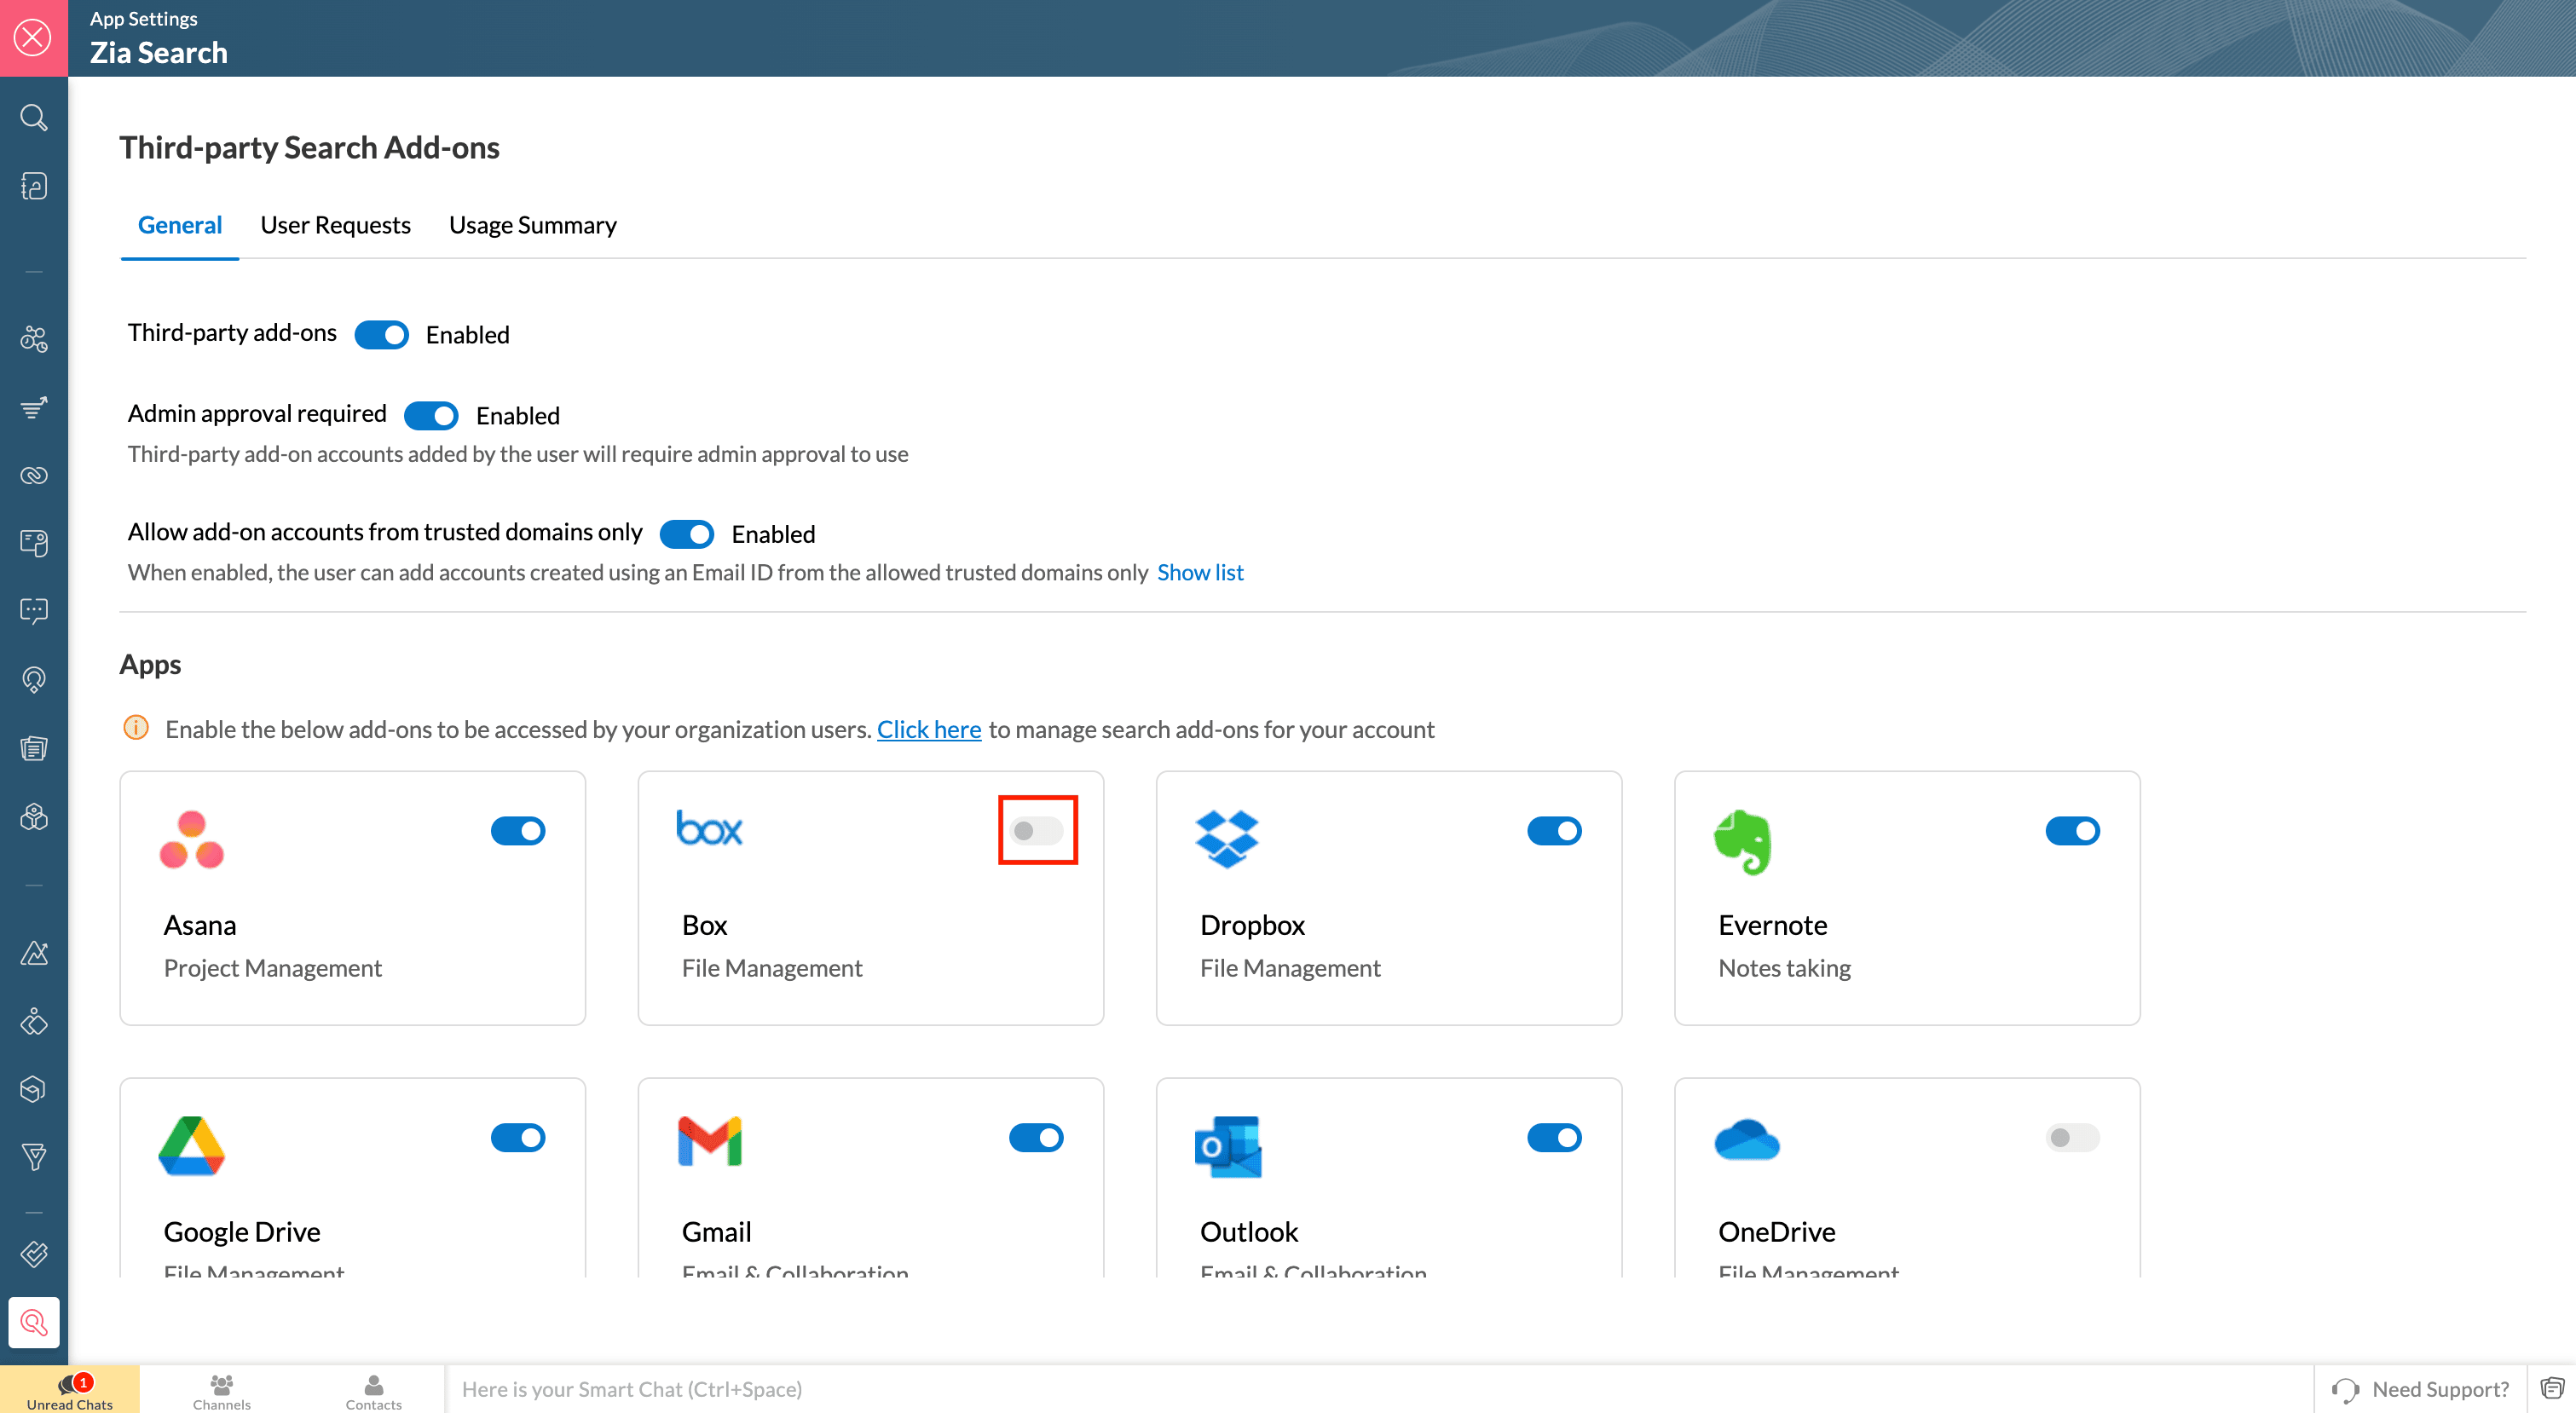Disable the Third-party add-ons toggle
Viewport: 2576px width, 1413px height.
pyautogui.click(x=381, y=334)
